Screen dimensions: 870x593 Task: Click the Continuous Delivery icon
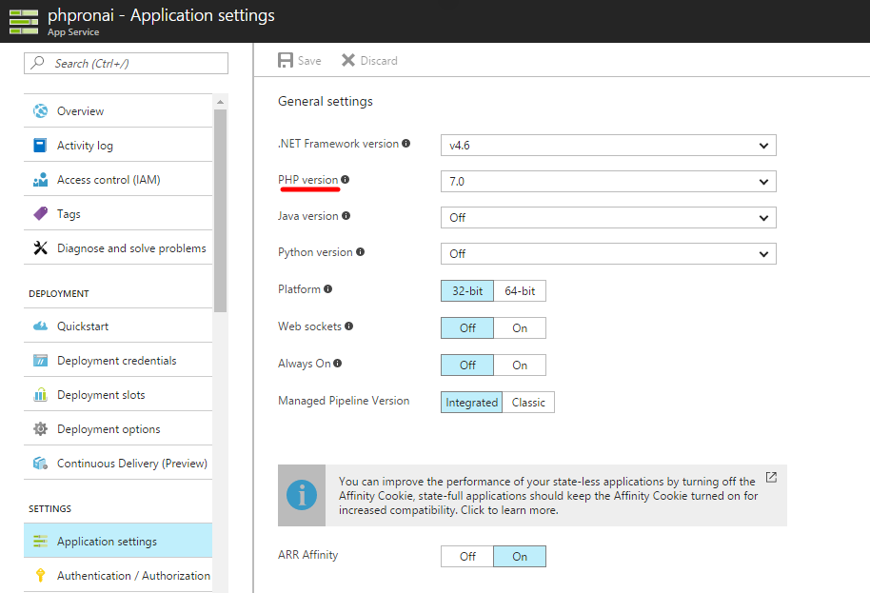click(x=41, y=464)
